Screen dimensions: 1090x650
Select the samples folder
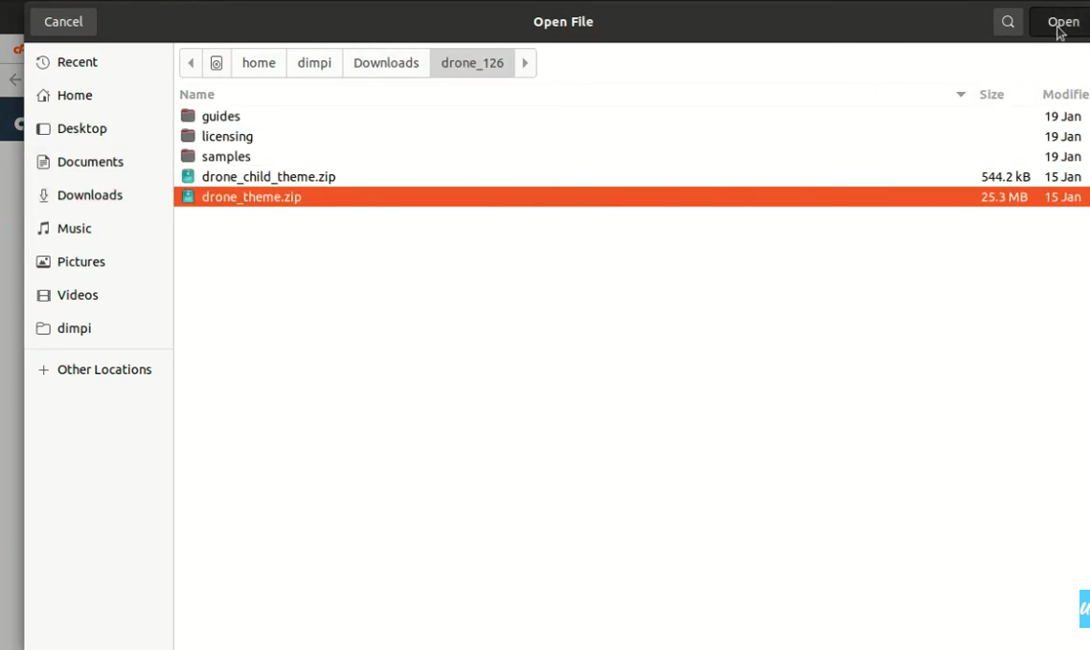[226, 157]
